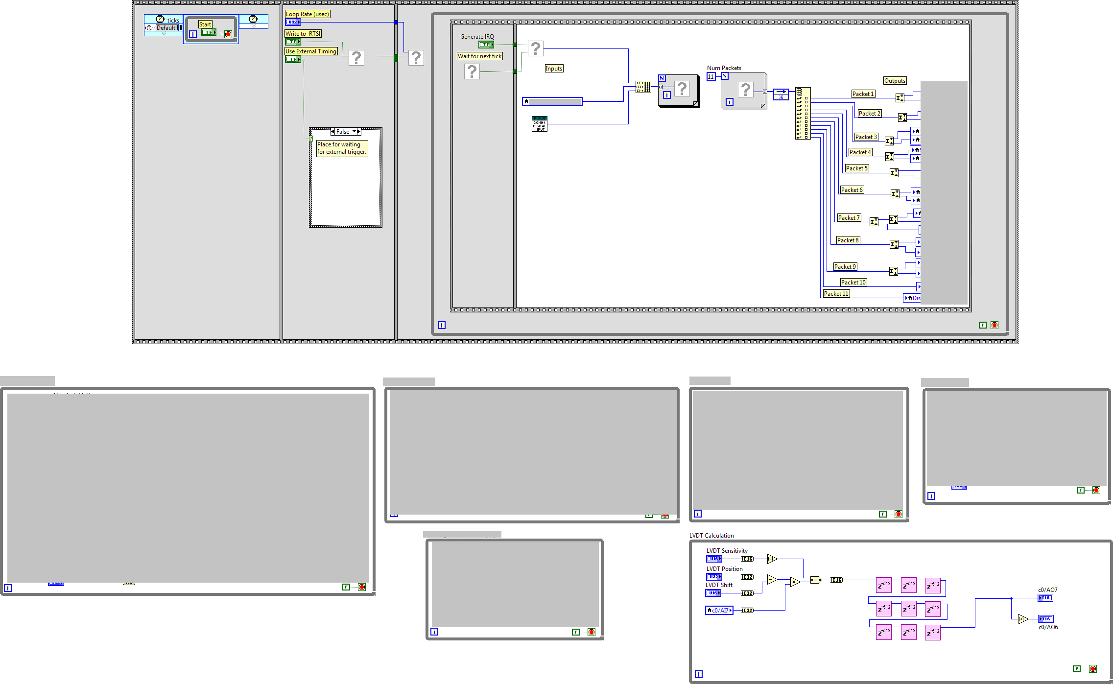Click the Index Array node feeding the packets

803,114
